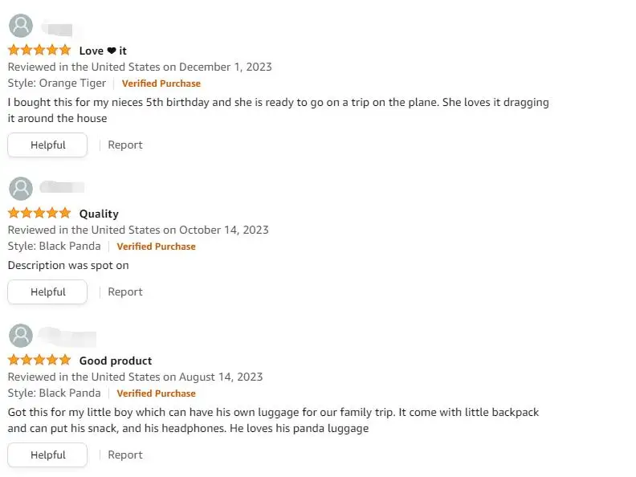The width and height of the screenshot is (636, 477).
Task: Open the "Quality" review title
Action: tap(99, 214)
